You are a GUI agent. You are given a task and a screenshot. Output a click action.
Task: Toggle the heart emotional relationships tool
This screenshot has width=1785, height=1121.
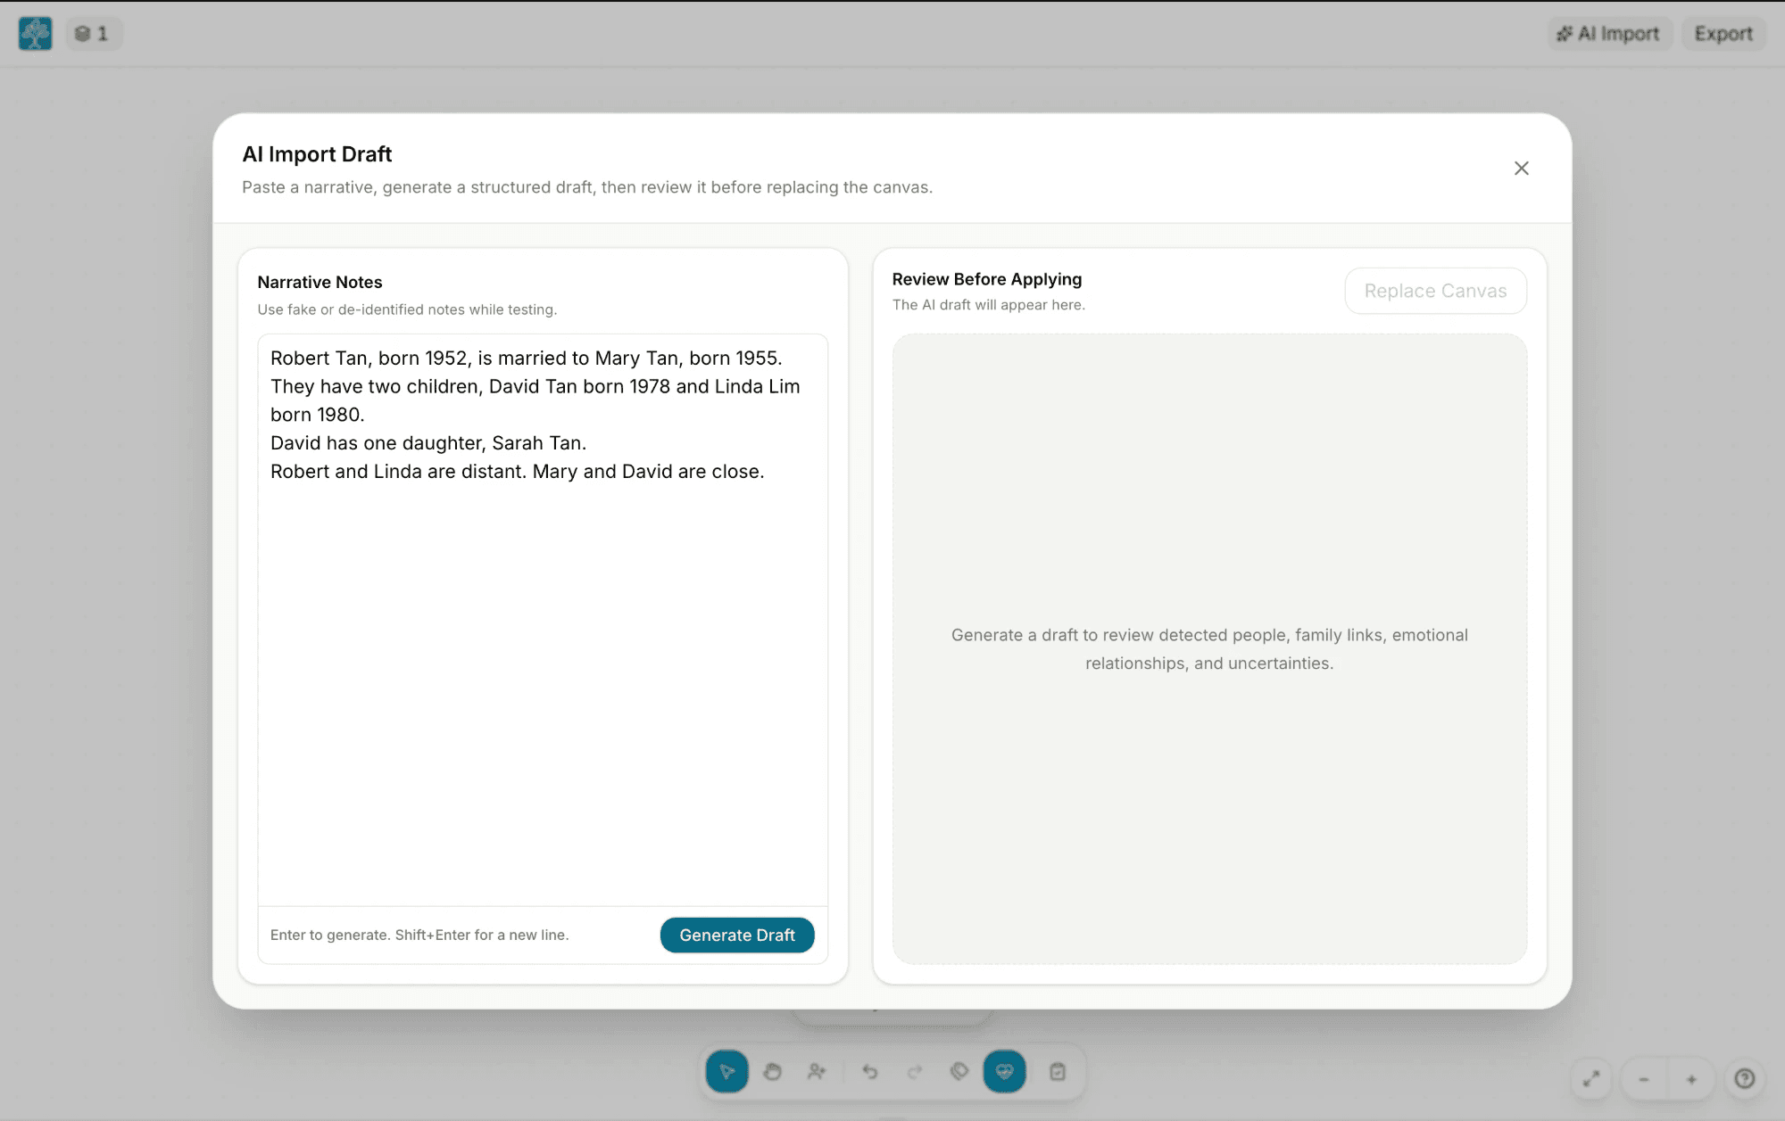(x=1004, y=1072)
